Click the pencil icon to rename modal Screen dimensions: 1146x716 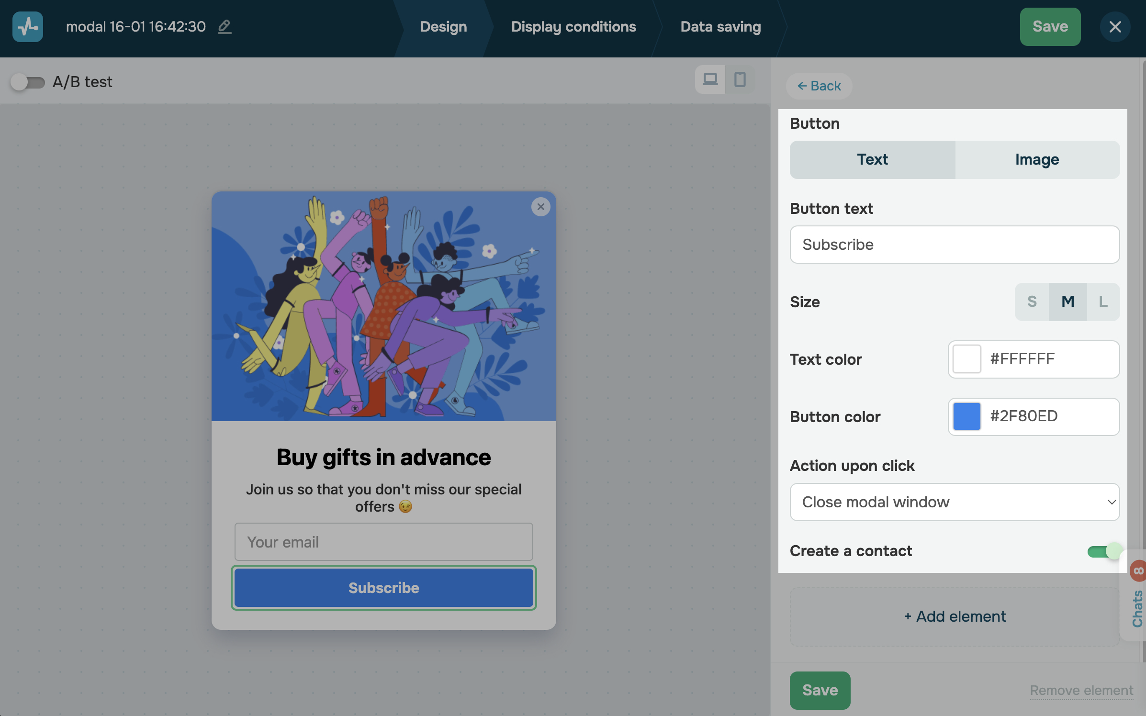click(225, 27)
